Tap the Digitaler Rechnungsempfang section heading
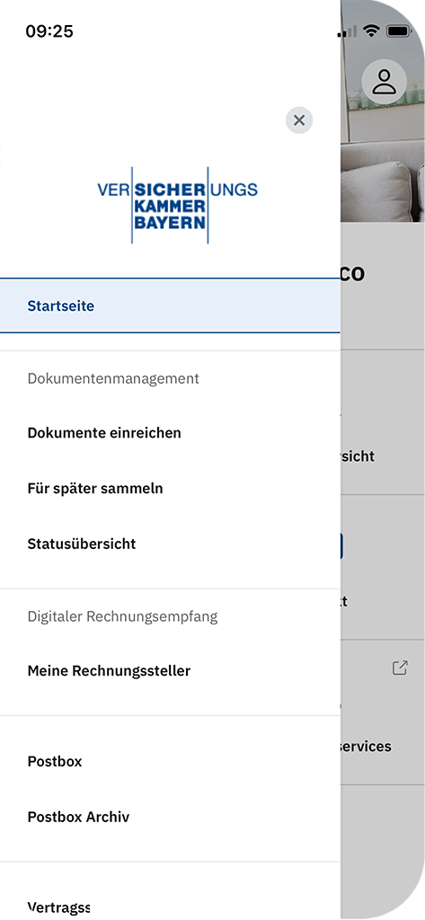 click(123, 616)
